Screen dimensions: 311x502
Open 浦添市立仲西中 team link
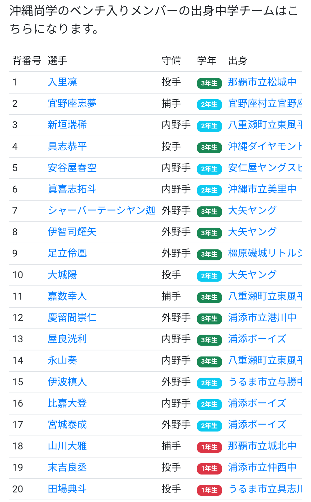(x=262, y=468)
